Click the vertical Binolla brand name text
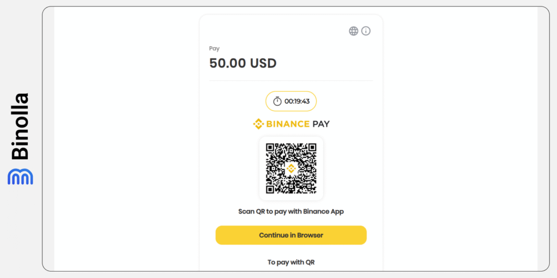The image size is (557, 278). pos(20,127)
